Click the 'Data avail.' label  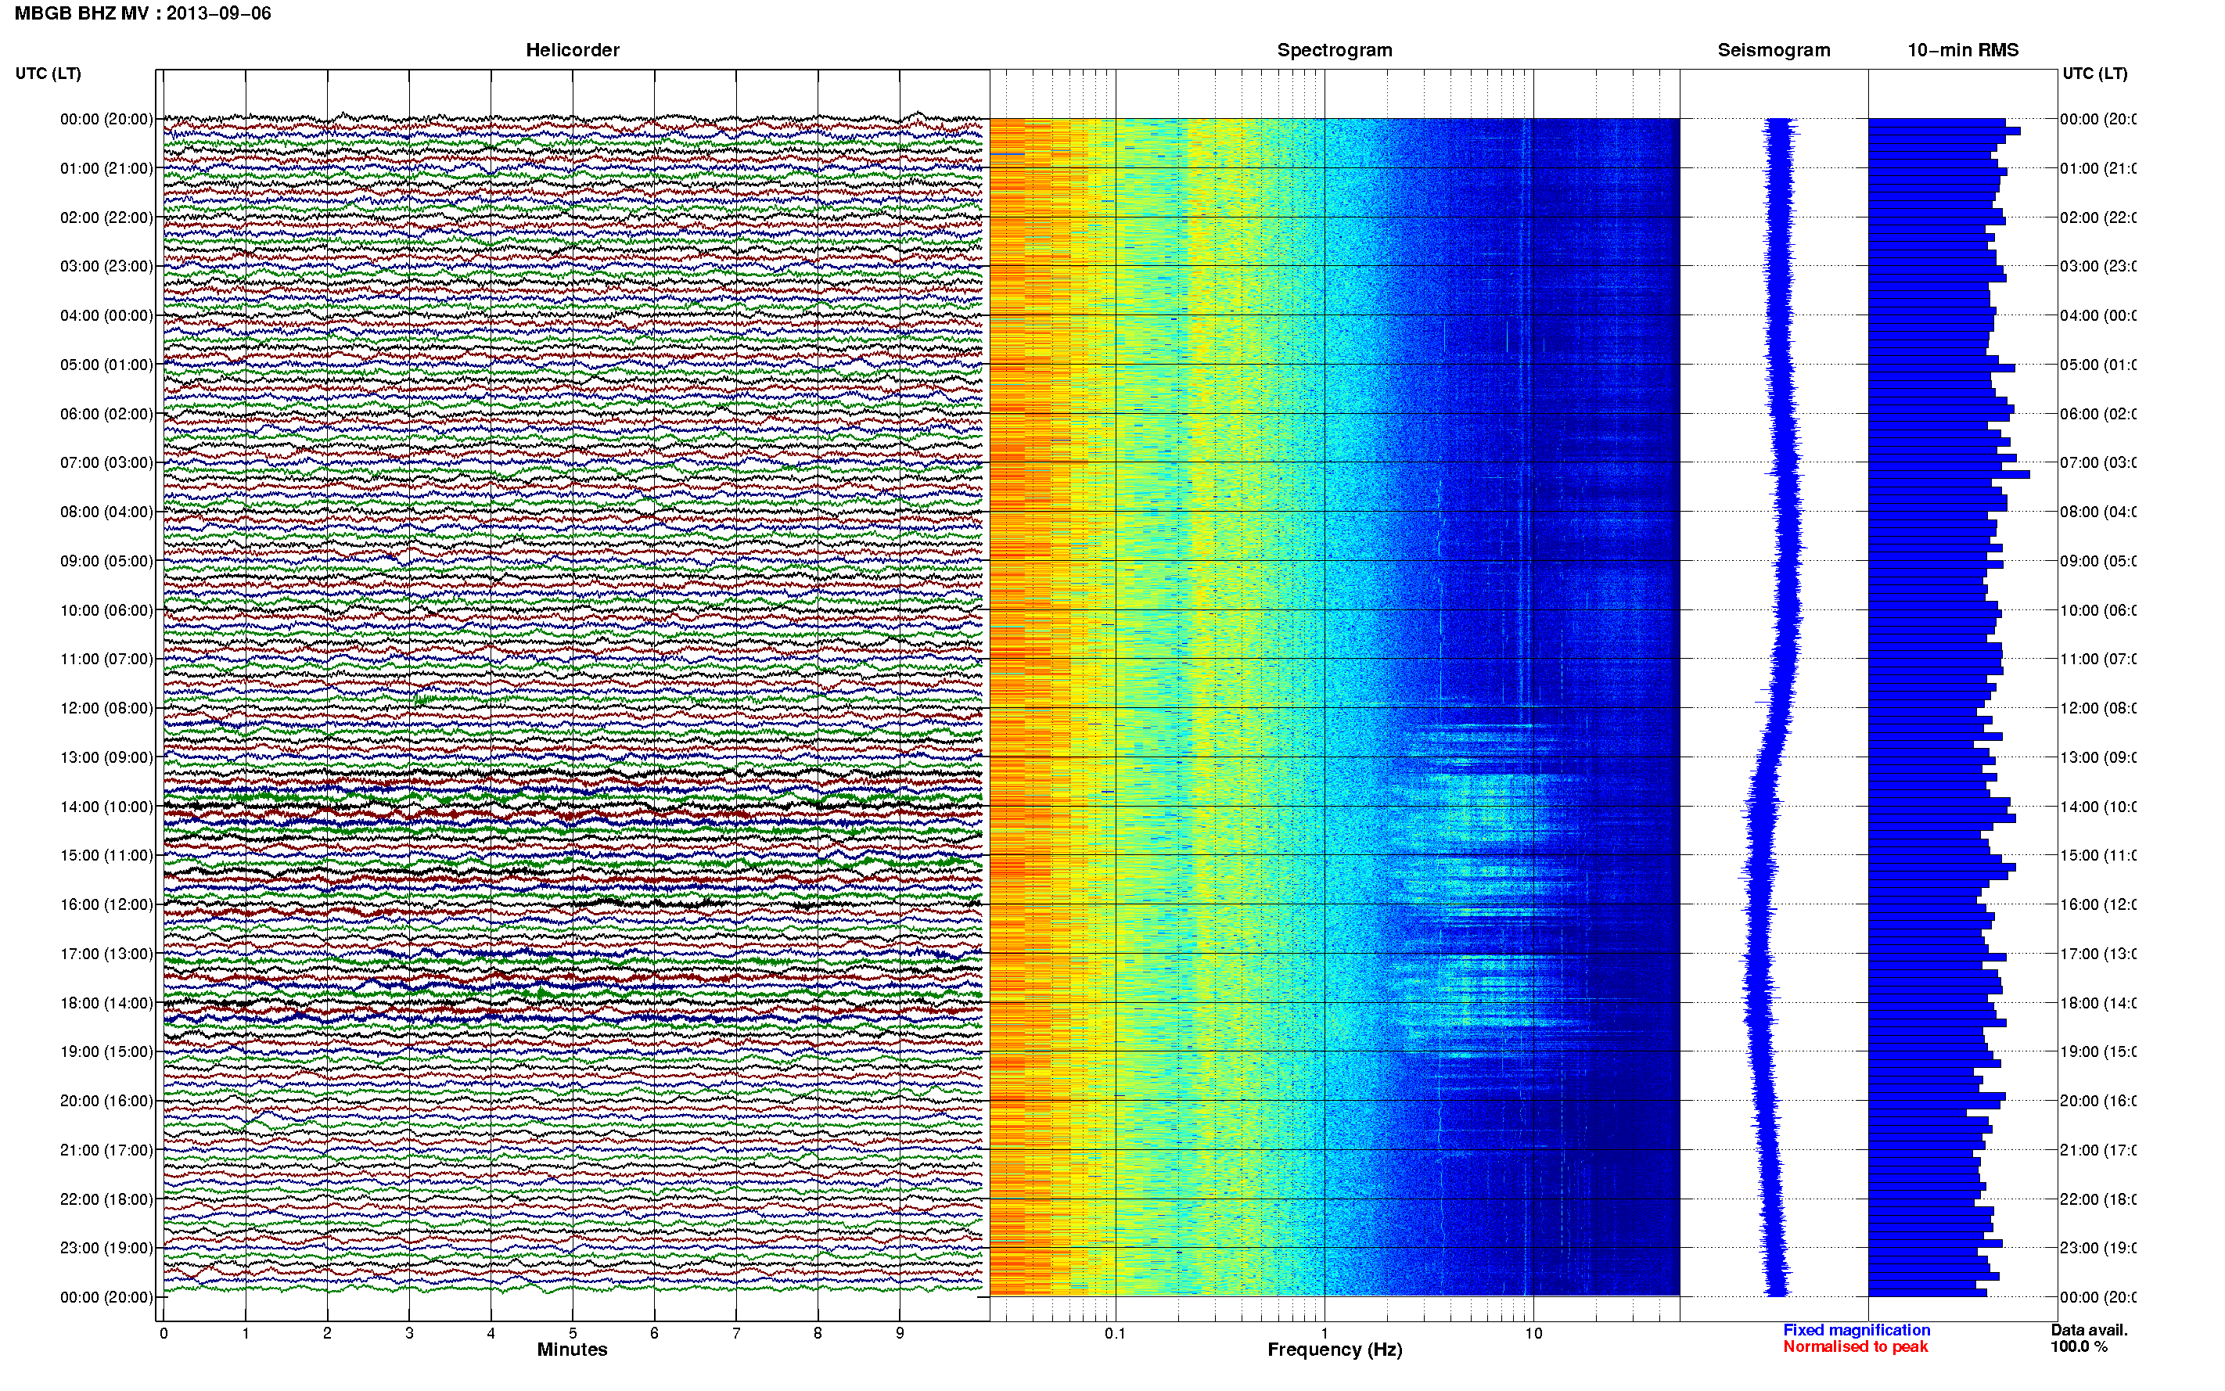click(2089, 1330)
